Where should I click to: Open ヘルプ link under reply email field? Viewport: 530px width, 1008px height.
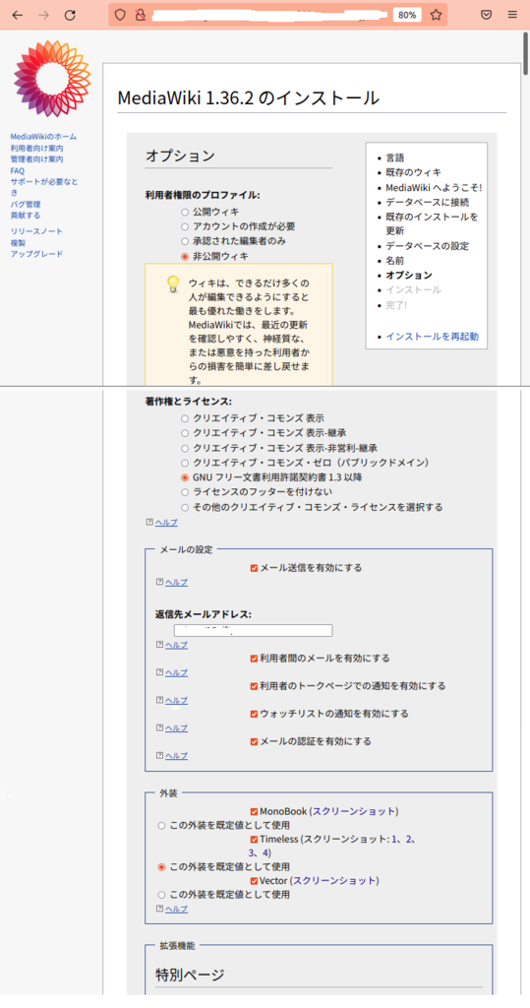click(177, 645)
